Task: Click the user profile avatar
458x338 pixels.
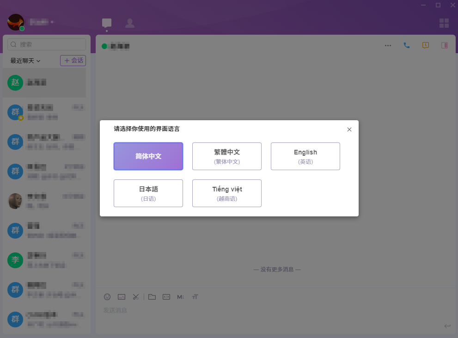Action: pos(15,22)
